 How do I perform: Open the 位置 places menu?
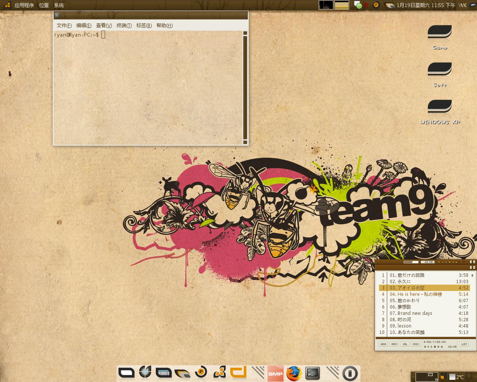coord(44,5)
